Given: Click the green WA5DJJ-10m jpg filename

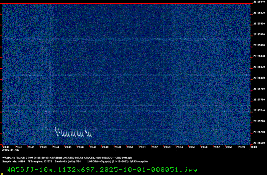Looking at the screenshot, I should [x=102, y=170].
